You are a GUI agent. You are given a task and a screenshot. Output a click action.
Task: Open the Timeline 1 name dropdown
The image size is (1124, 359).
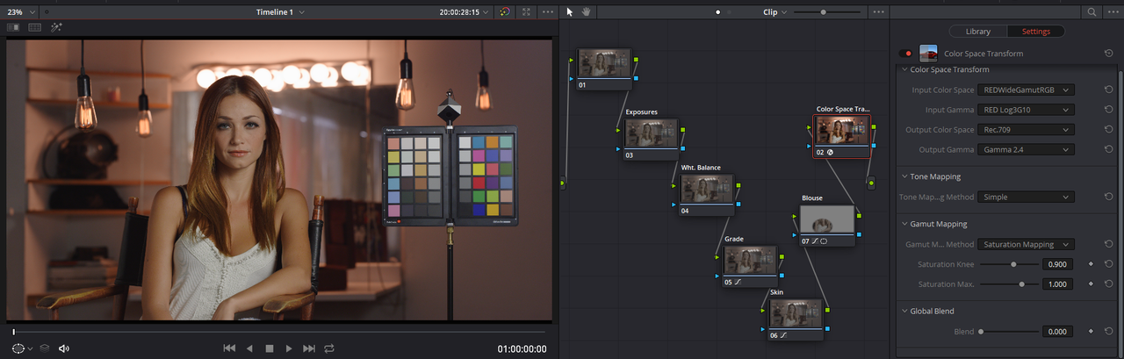pyautogui.click(x=280, y=12)
